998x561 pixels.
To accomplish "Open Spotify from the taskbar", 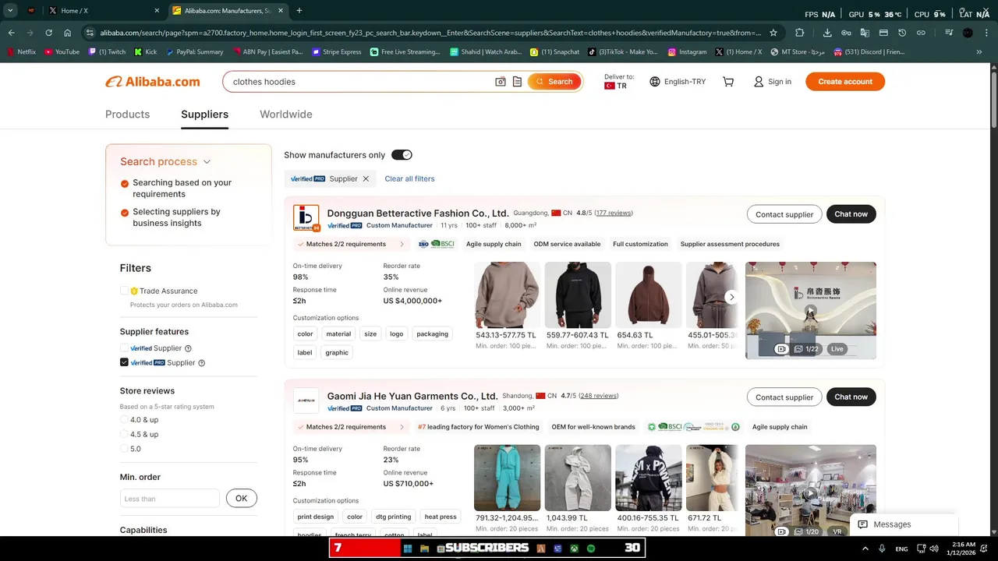I will pyautogui.click(x=591, y=548).
